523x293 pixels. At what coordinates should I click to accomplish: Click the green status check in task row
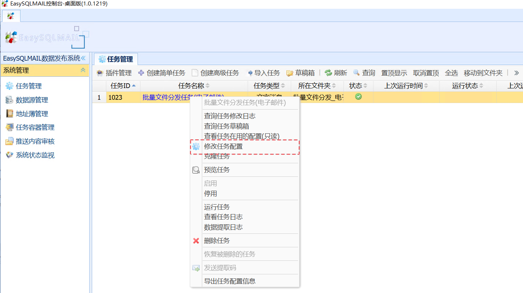point(358,96)
